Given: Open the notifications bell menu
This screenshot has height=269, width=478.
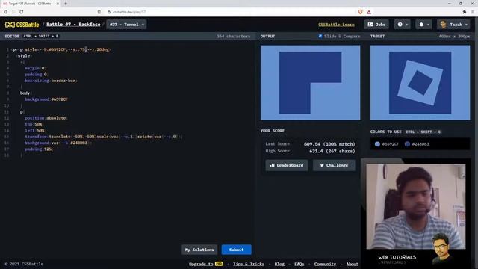Looking at the screenshot, I should [x=423, y=25].
